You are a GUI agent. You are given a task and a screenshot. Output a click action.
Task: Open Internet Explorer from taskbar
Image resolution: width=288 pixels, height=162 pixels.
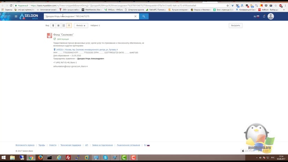[x=59, y=157]
